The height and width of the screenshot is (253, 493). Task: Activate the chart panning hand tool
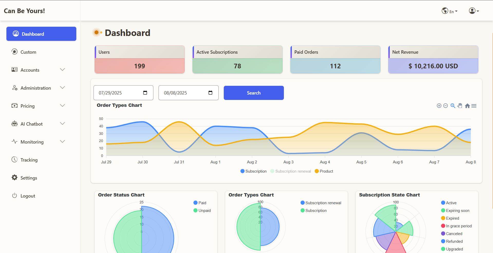click(460, 106)
